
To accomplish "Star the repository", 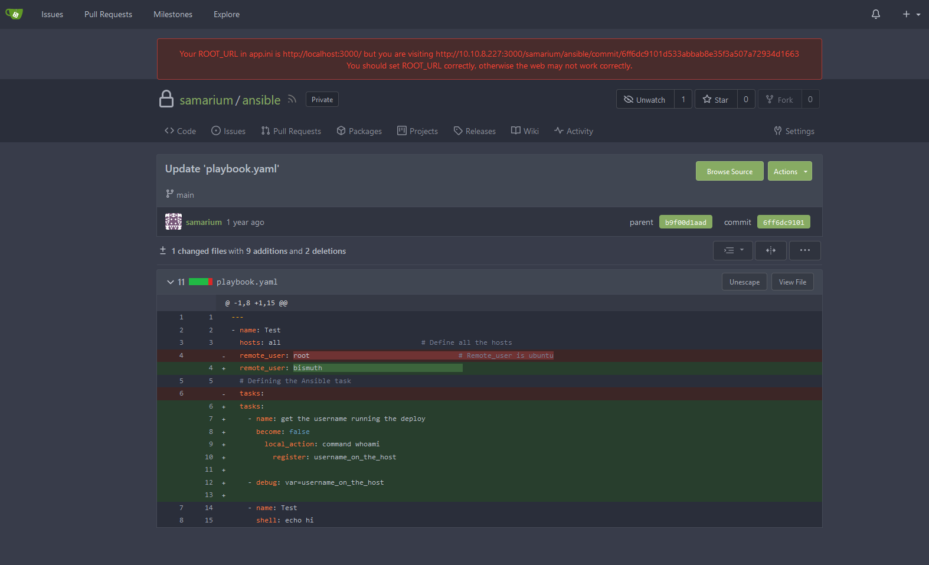I will 716,99.
